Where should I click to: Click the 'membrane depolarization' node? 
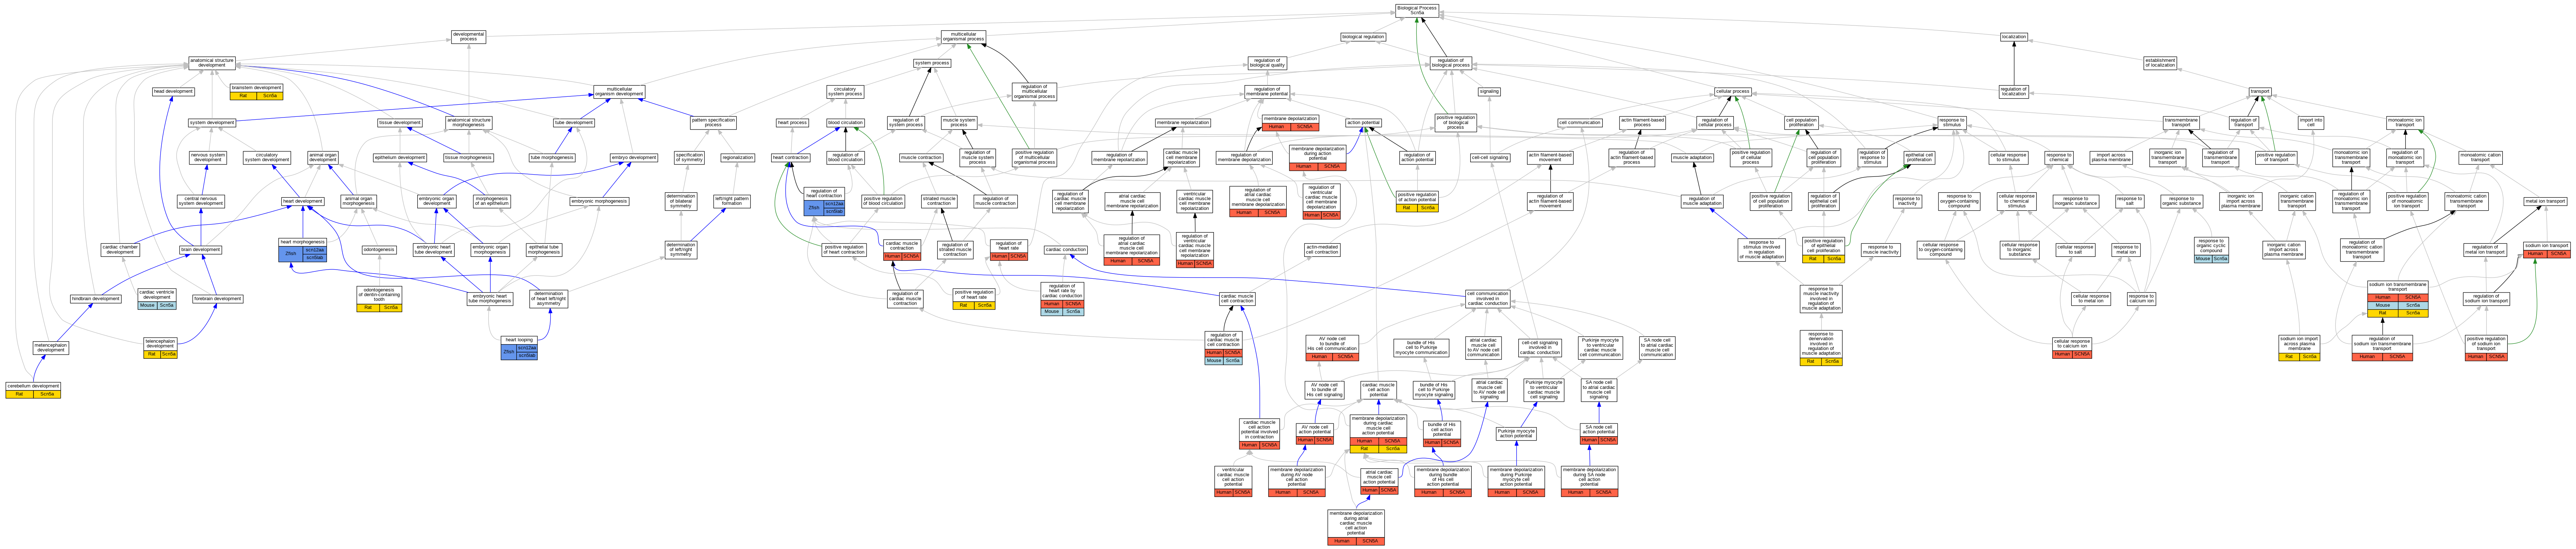click(1290, 123)
